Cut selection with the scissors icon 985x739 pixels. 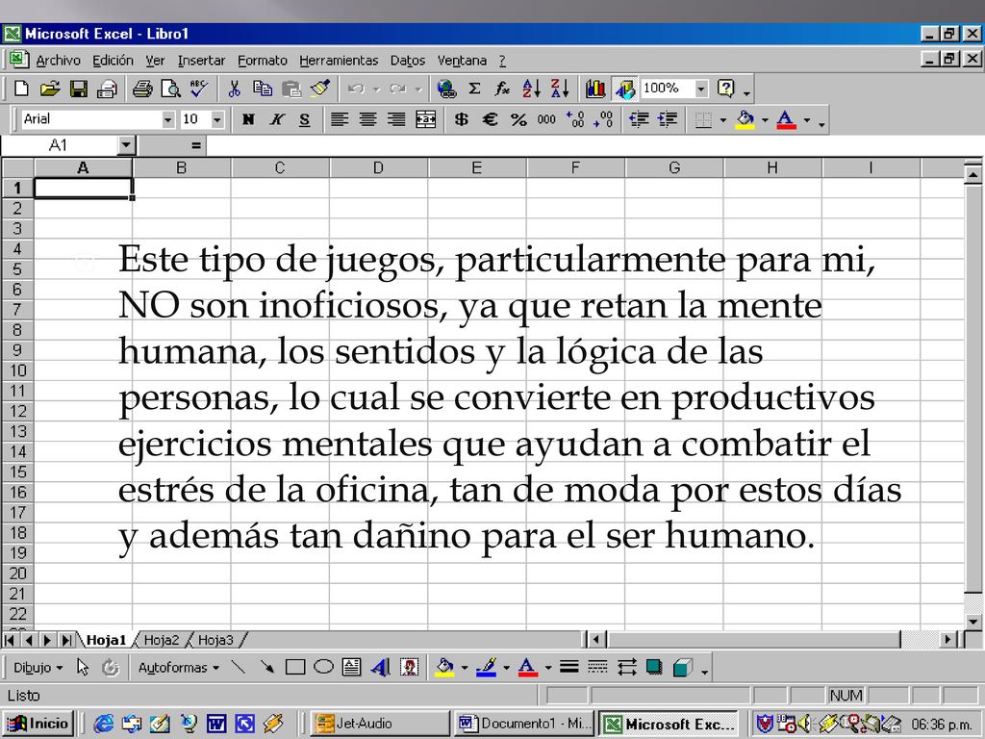click(x=235, y=89)
